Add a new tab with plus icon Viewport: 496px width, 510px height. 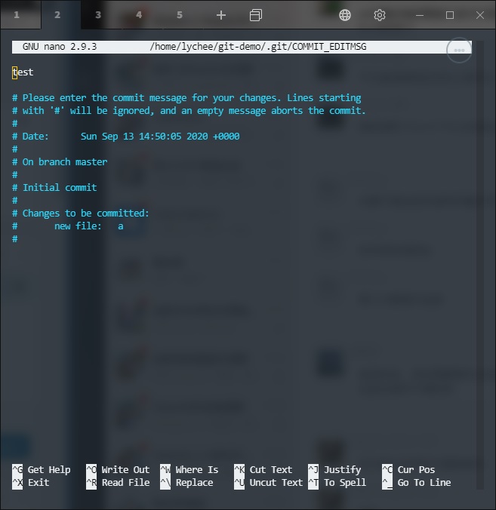click(221, 15)
